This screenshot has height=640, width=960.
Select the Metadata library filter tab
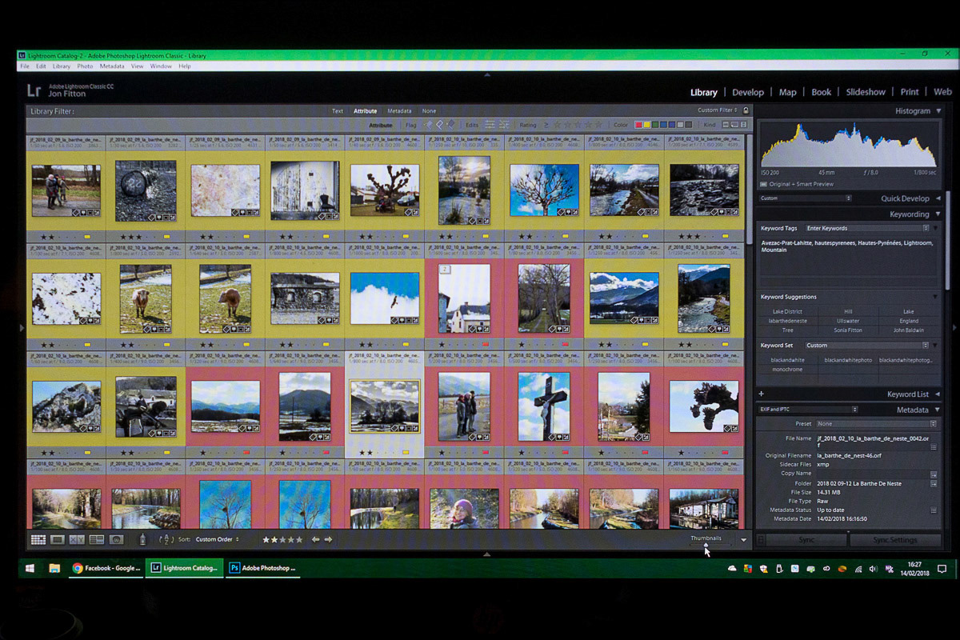click(x=399, y=111)
